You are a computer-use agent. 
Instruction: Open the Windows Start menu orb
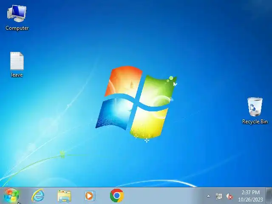[11, 196]
